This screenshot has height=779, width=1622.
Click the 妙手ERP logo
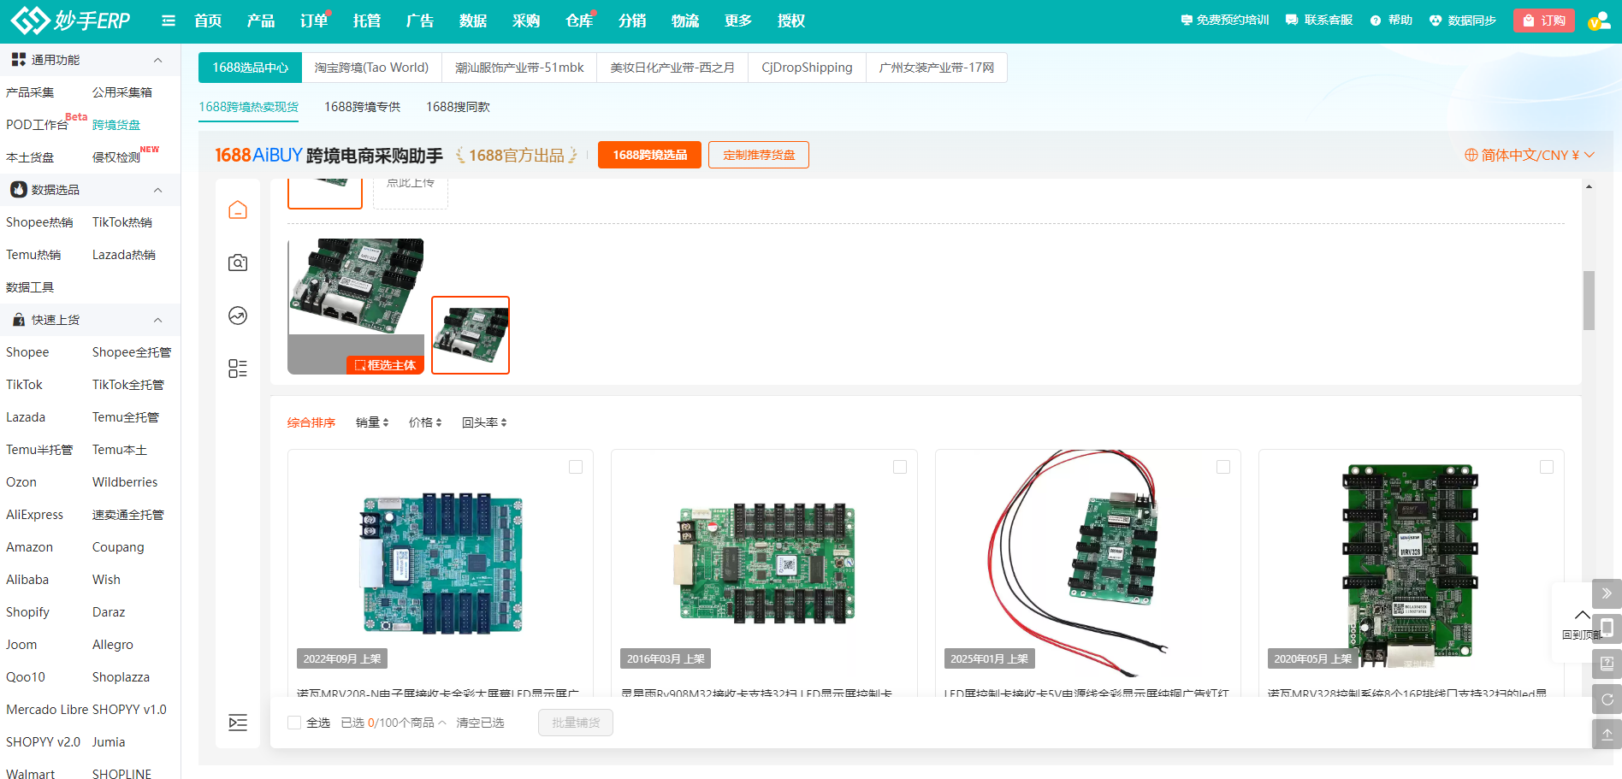tap(70, 20)
